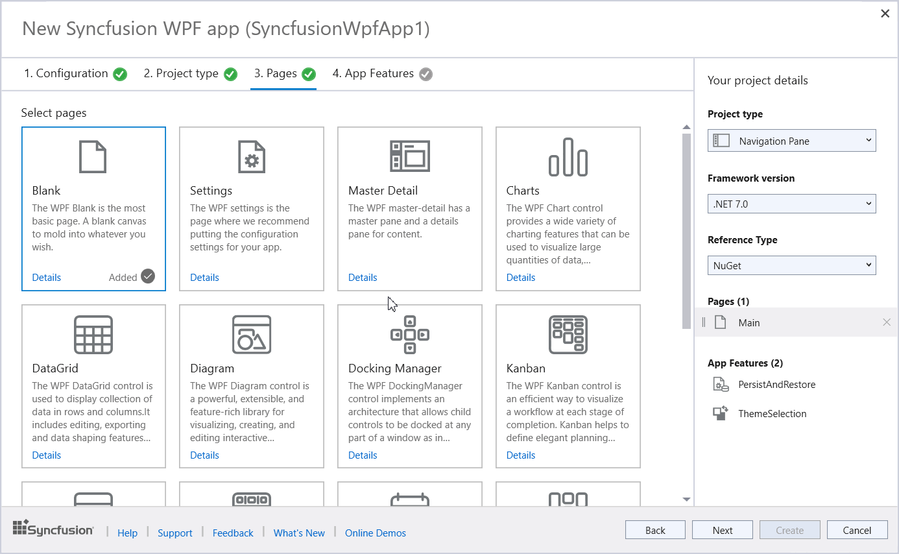Select the Docking Manager page icon

click(x=409, y=335)
